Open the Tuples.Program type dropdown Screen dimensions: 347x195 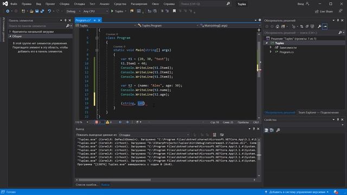point(168,25)
